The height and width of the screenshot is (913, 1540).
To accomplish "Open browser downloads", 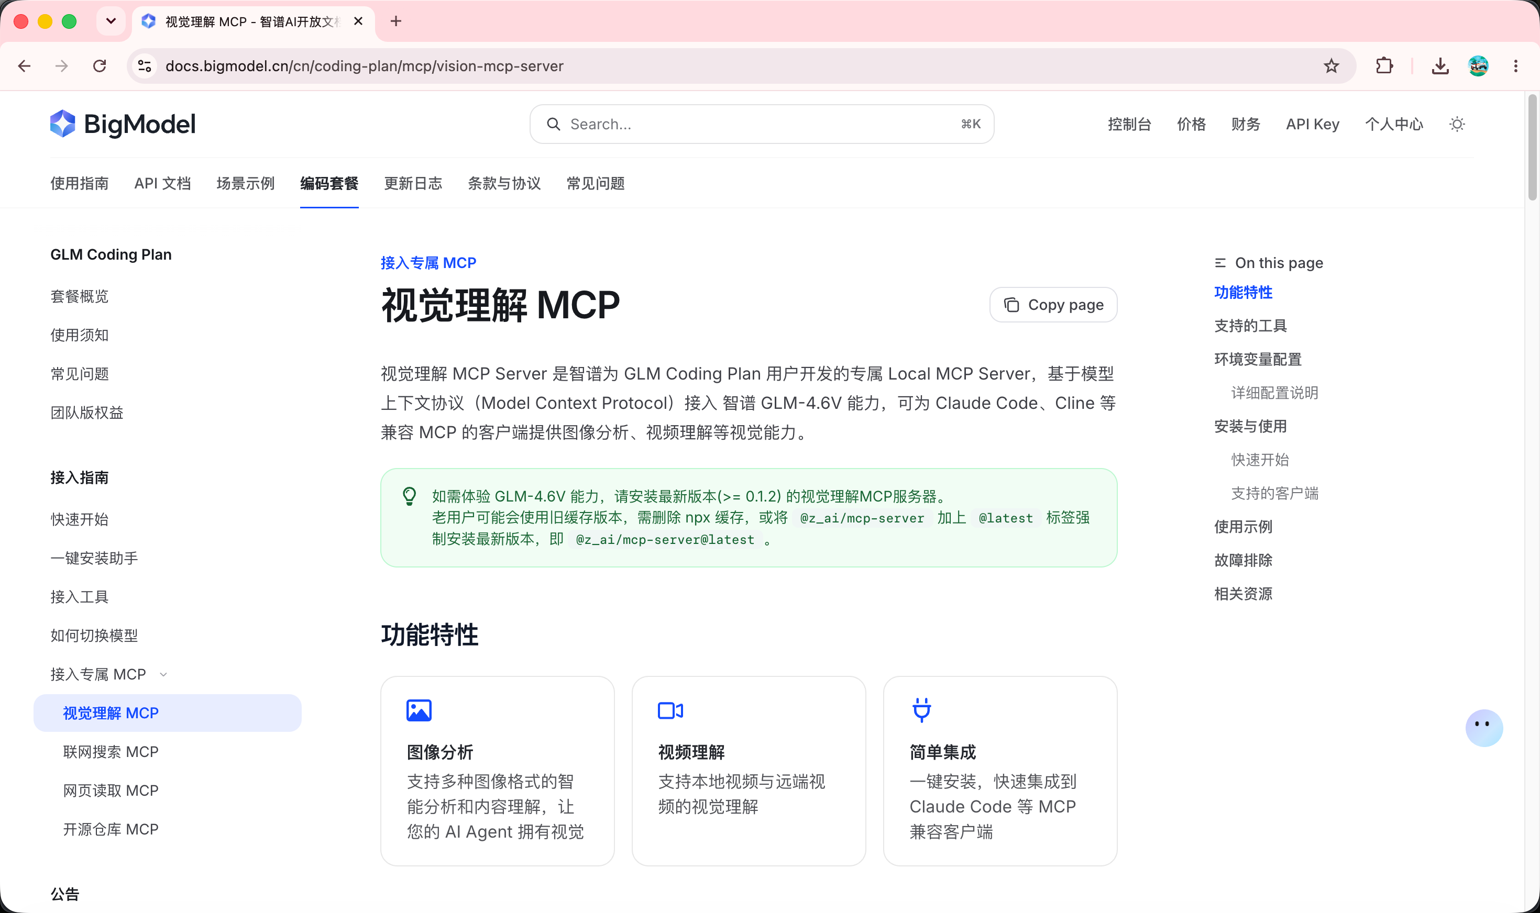I will 1440,66.
